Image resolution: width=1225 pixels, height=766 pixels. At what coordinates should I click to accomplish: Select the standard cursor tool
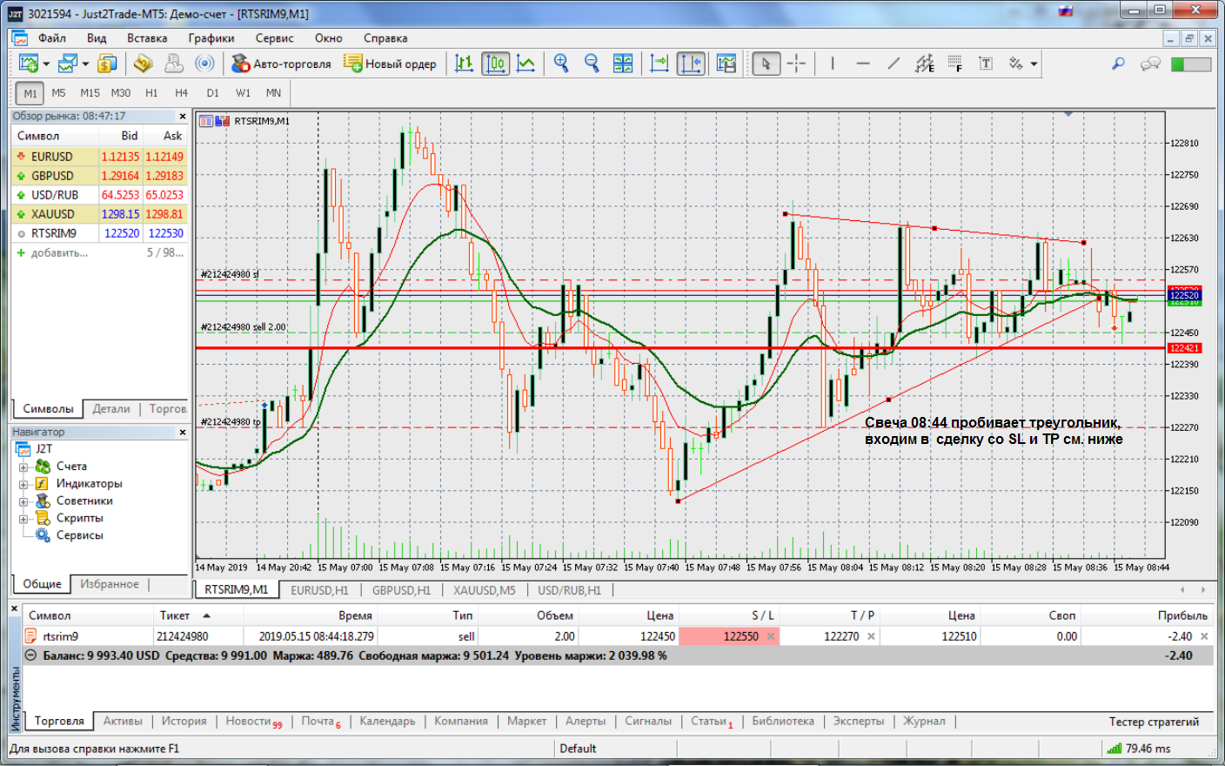coord(766,64)
